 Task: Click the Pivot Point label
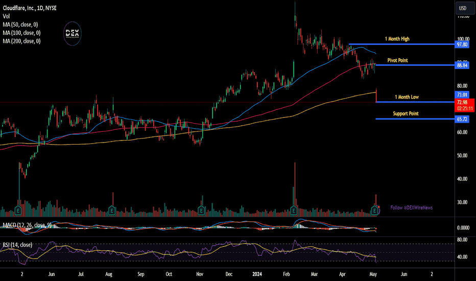(397, 60)
